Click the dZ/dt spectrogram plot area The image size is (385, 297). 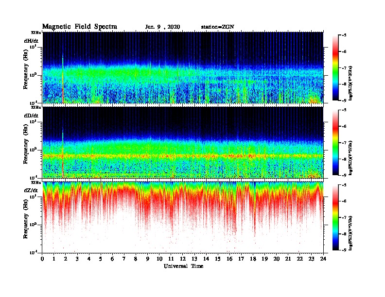(x=183, y=217)
